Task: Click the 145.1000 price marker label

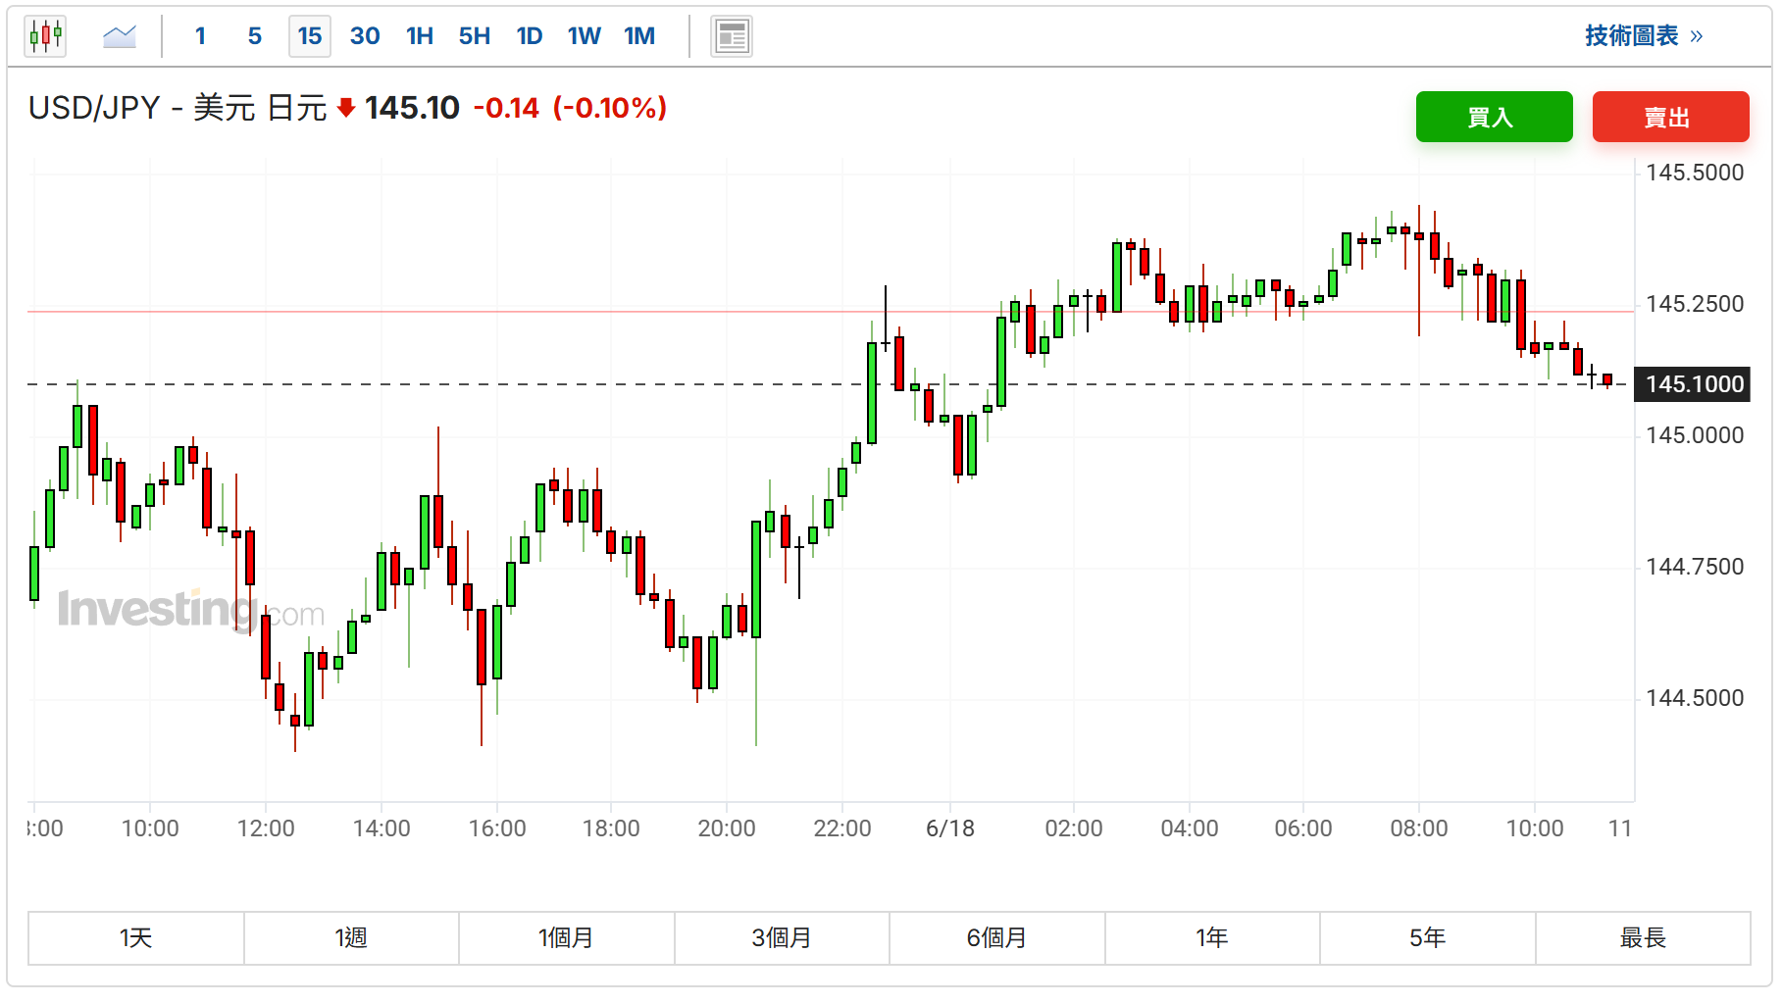Action: [x=1692, y=384]
